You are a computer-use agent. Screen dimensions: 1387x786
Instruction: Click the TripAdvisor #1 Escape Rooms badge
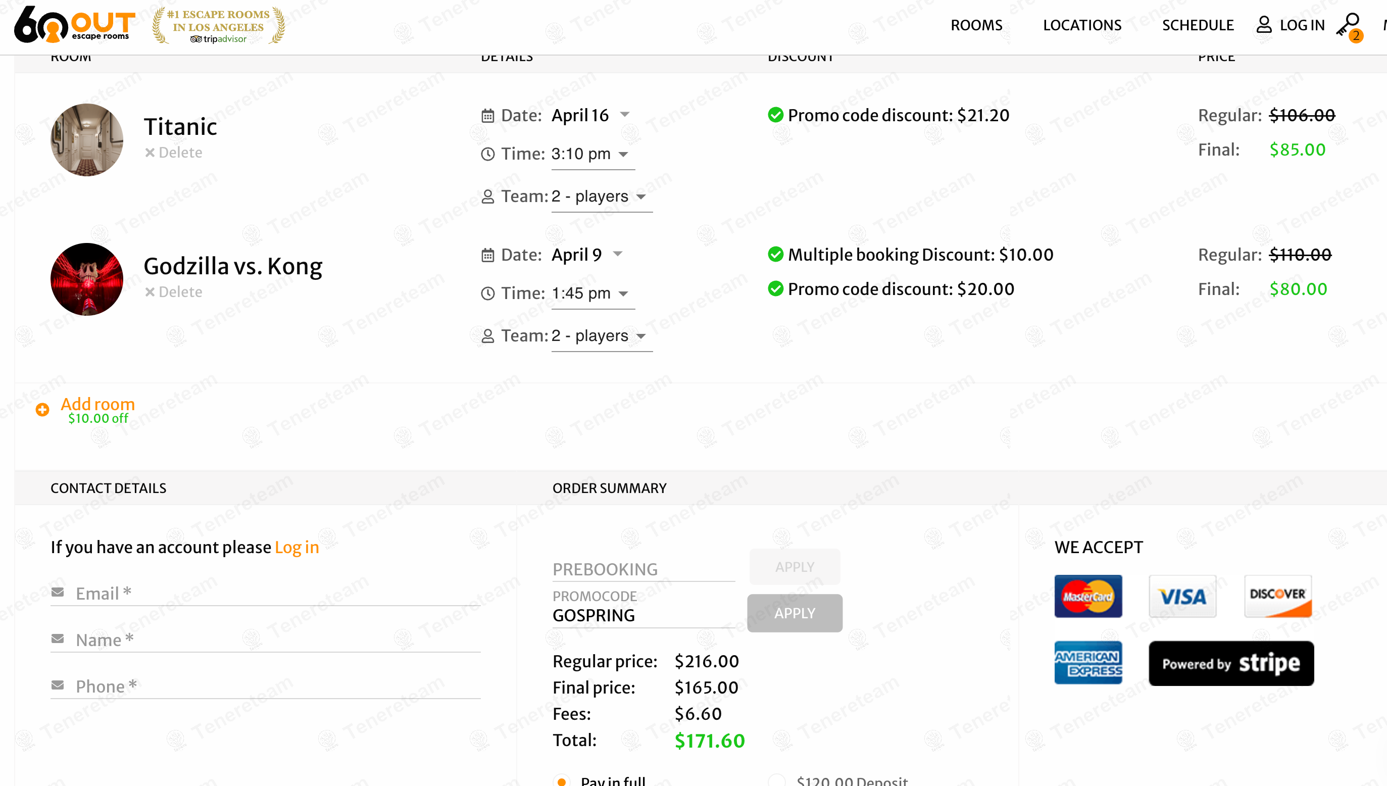pyautogui.click(x=219, y=25)
